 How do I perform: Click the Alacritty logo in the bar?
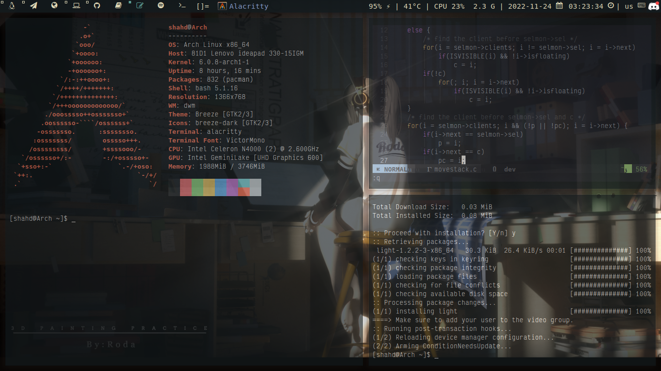click(x=222, y=6)
